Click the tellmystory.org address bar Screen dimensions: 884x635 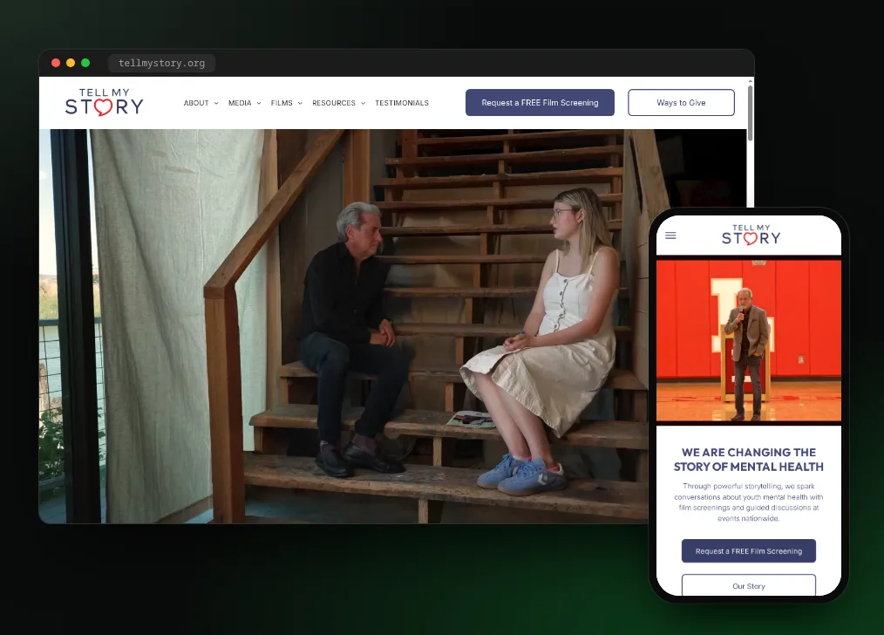point(161,63)
